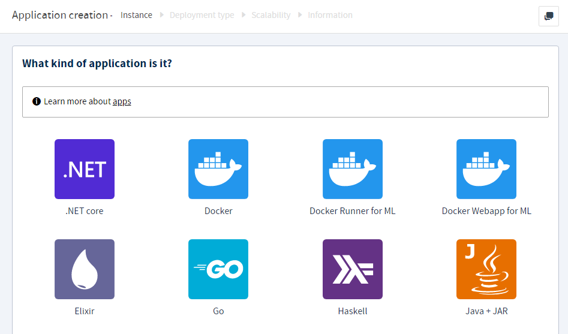Select the Go application icon
This screenshot has height=334, width=568.
pos(218,269)
